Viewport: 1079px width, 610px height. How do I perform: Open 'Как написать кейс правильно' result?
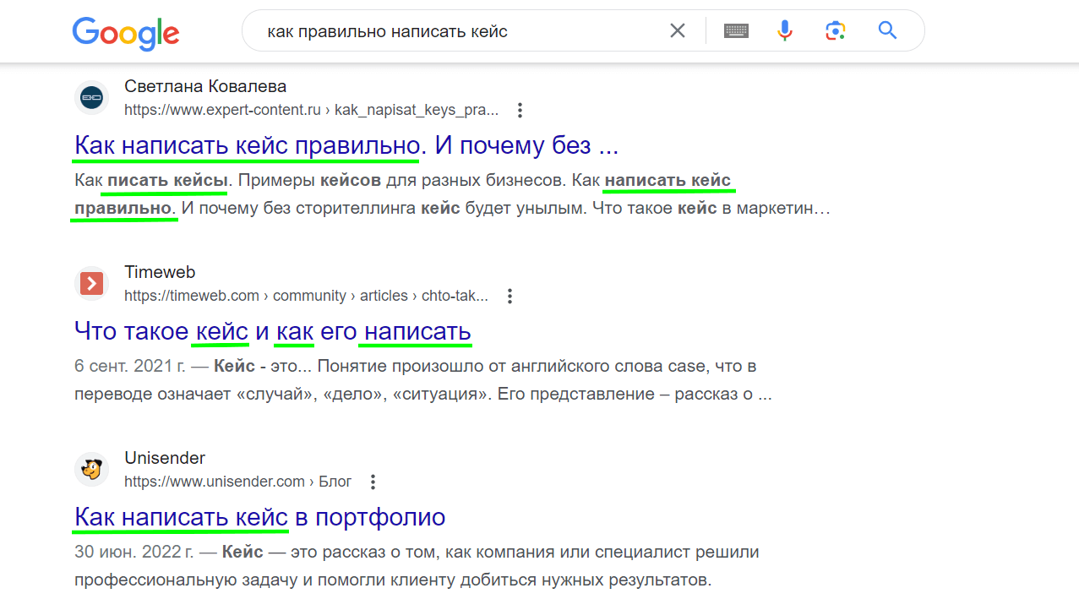tap(346, 145)
